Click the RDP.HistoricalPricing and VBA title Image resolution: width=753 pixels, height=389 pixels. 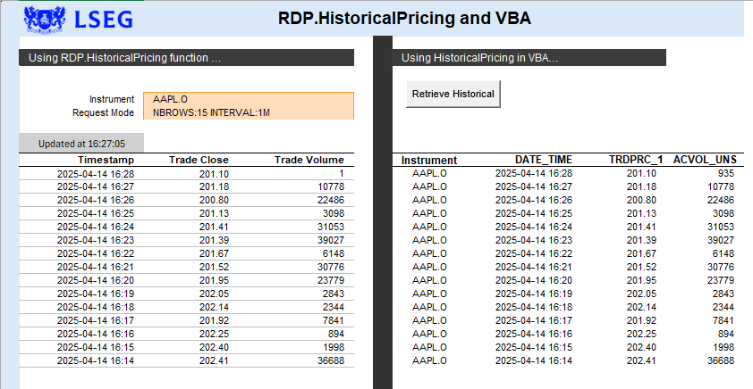click(404, 19)
